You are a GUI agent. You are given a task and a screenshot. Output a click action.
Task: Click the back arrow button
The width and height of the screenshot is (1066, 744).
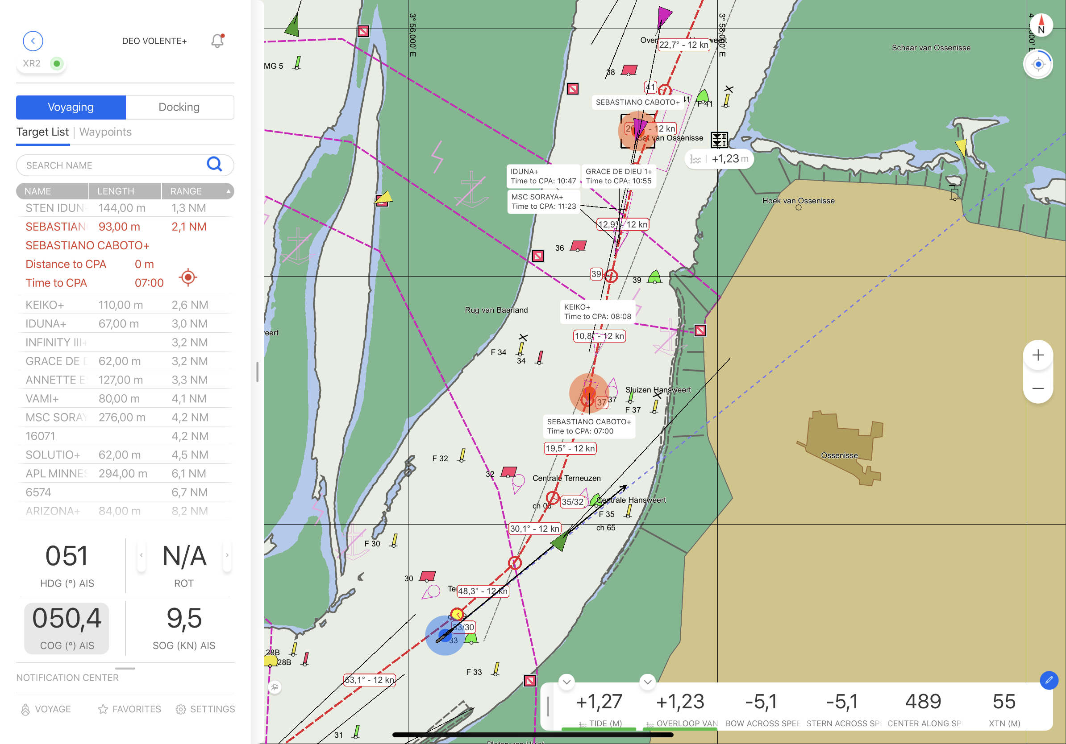coord(33,41)
